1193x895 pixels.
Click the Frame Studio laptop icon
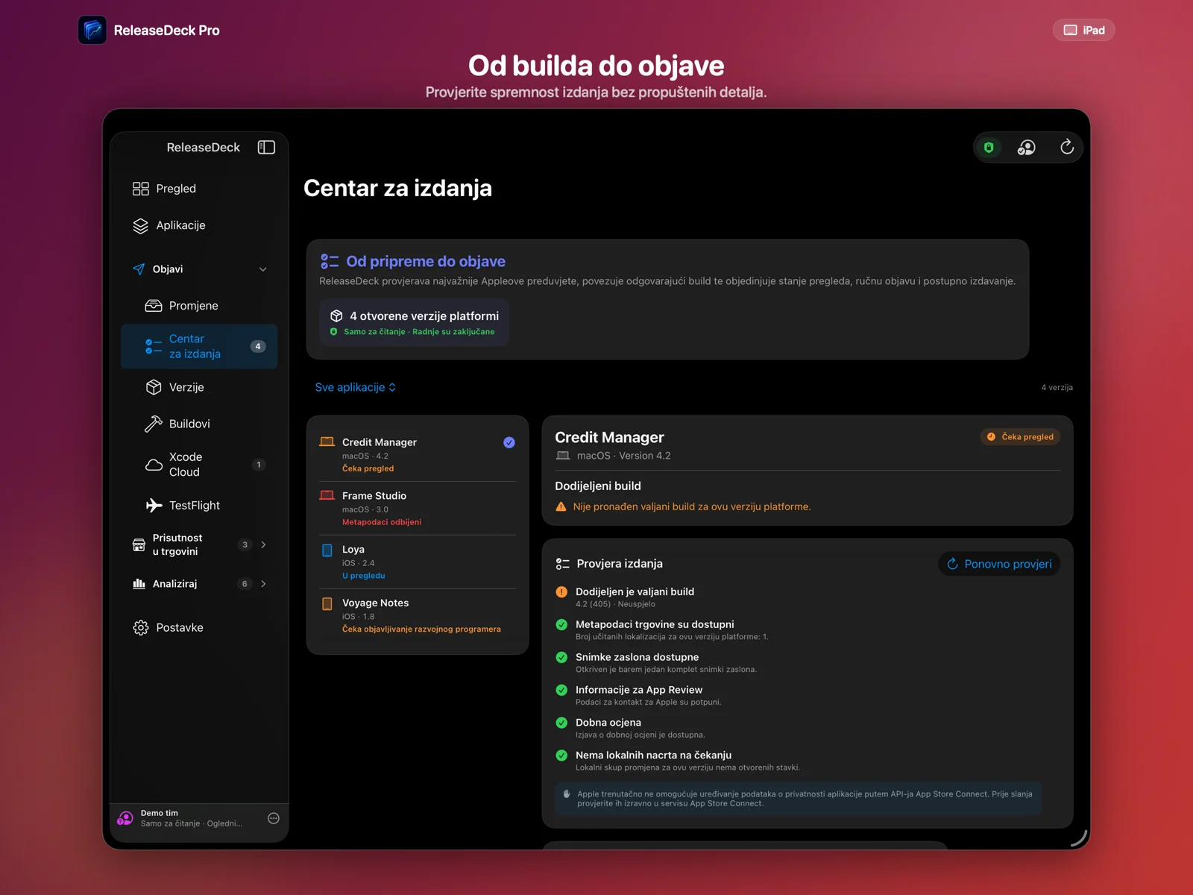coord(327,496)
